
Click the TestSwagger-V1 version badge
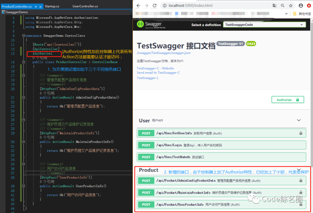pyautogui.click(x=231, y=44)
